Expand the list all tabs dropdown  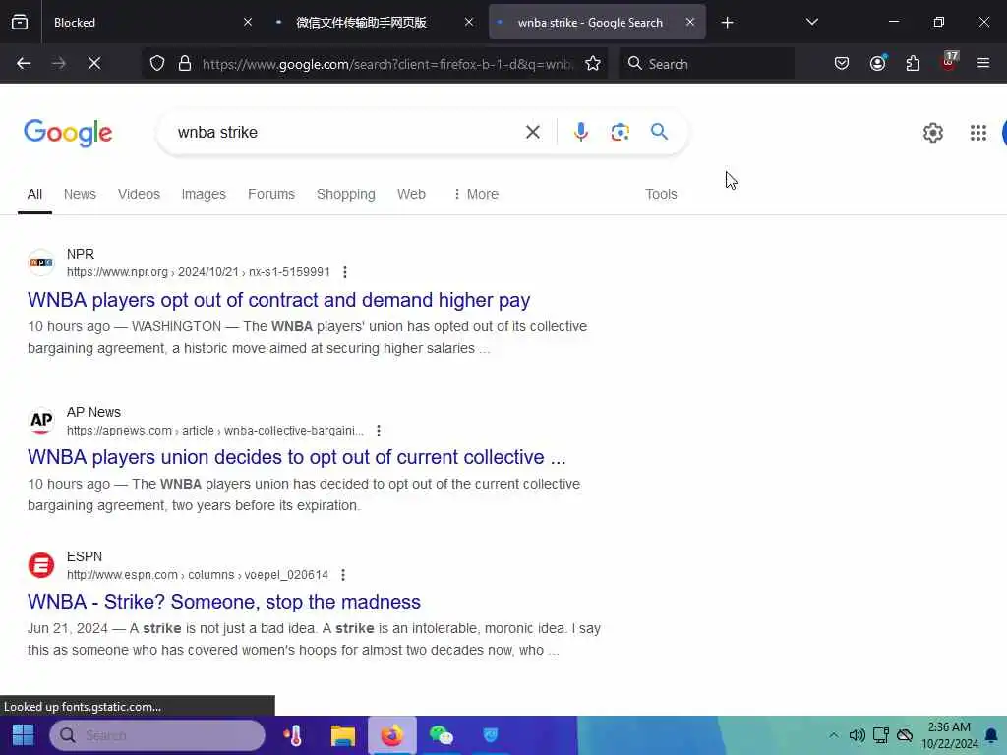[811, 22]
